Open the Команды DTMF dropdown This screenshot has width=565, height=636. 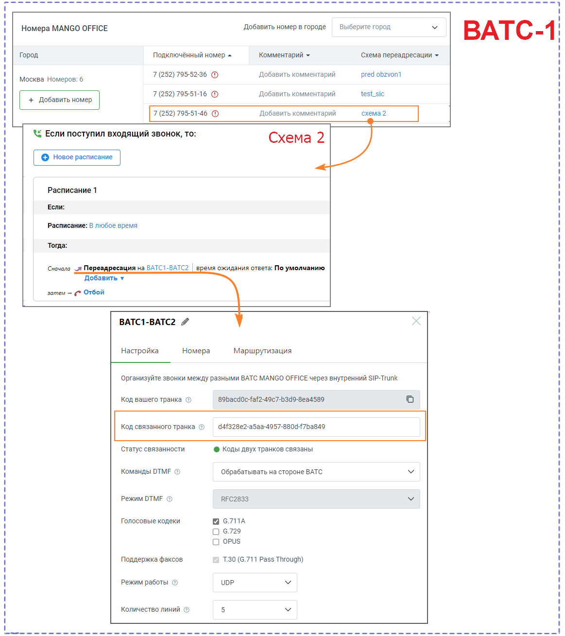pyautogui.click(x=316, y=472)
